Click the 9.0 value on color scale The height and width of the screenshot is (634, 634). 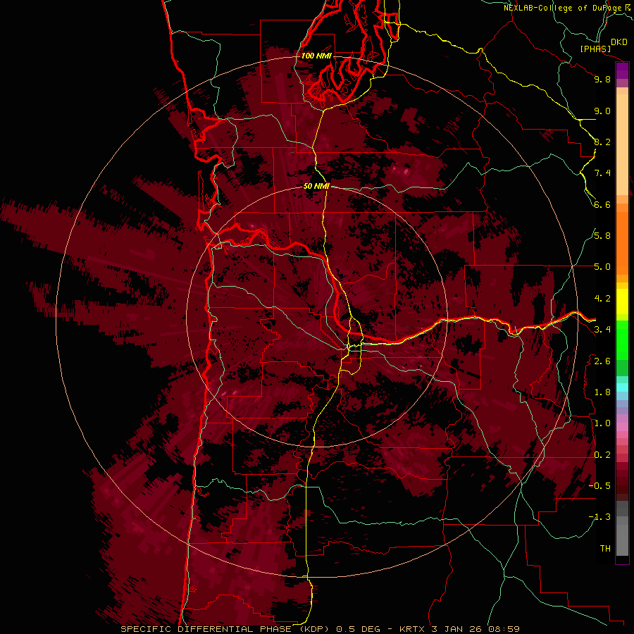(602, 111)
